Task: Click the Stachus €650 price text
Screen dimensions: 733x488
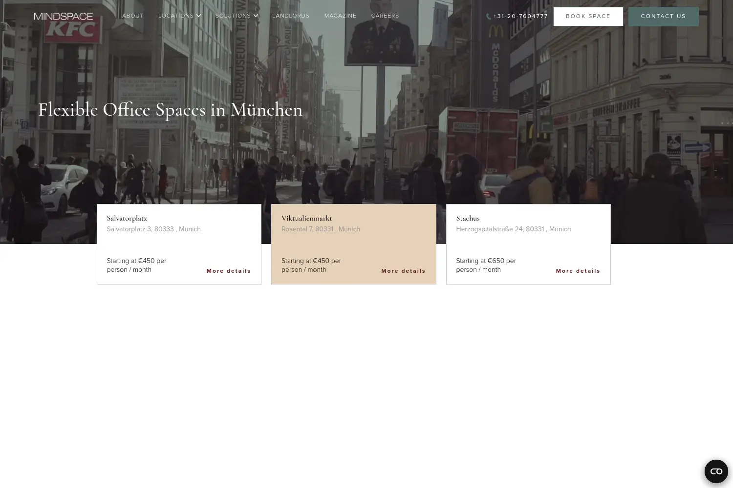Action: coord(486,265)
